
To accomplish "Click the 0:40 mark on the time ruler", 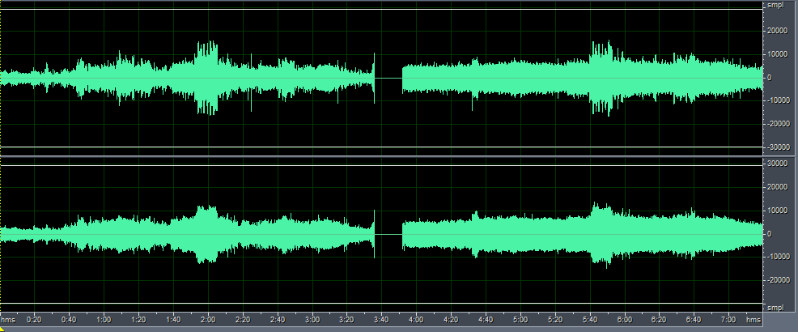I will [69, 320].
